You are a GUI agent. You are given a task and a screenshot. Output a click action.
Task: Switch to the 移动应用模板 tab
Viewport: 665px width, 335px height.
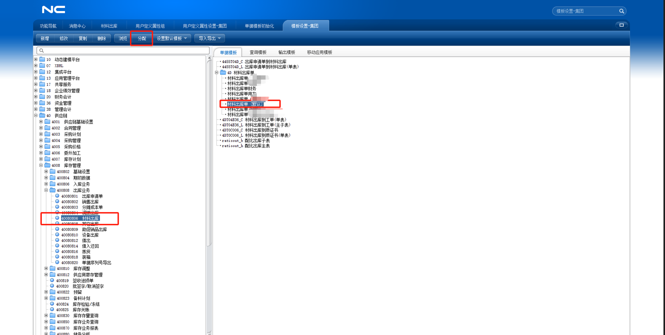point(320,53)
